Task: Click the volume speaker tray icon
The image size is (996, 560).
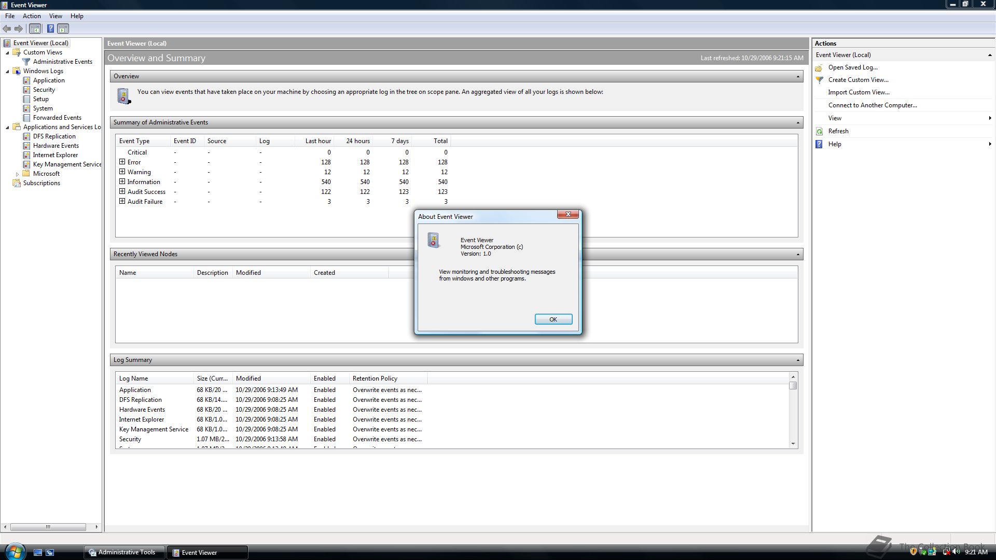Action: [x=956, y=552]
